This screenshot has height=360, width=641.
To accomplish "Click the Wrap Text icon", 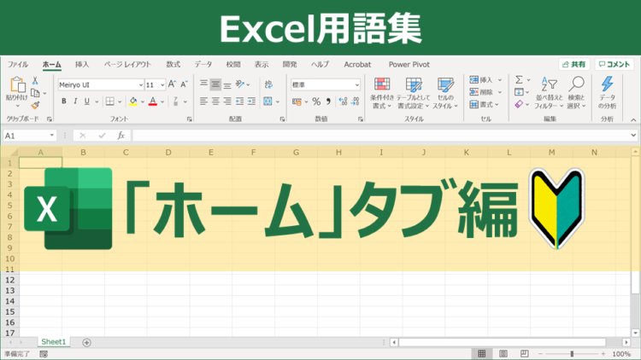I will (268, 84).
